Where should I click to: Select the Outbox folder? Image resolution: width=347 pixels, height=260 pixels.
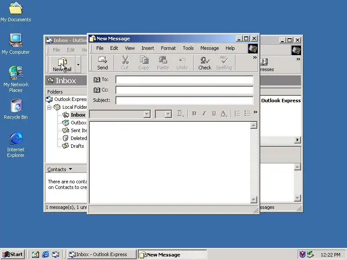[79, 123]
